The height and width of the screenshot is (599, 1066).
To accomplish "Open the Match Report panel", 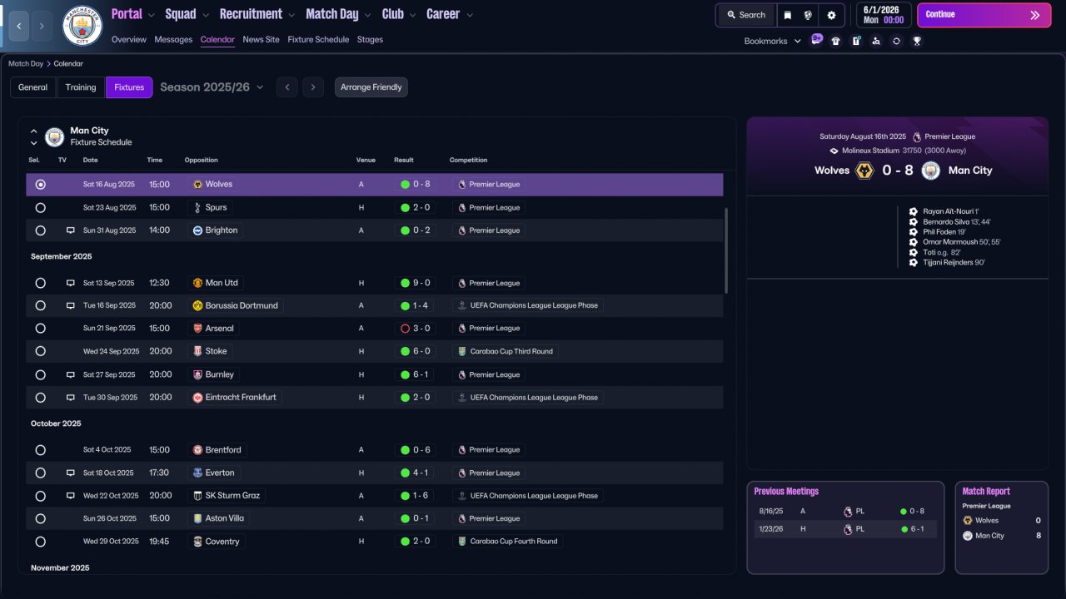I will point(1001,527).
